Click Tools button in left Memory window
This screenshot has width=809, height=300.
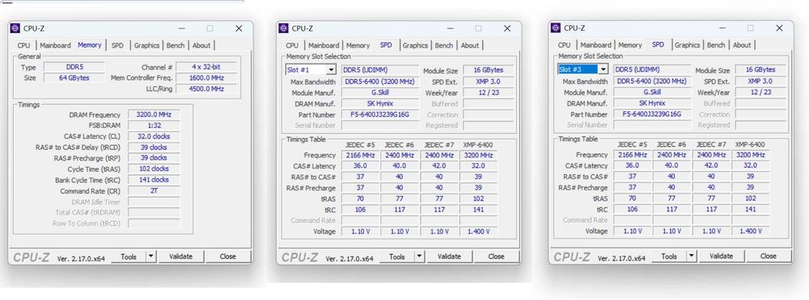coord(129,256)
